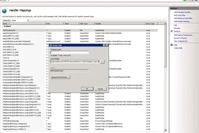The image size is (199, 133).
Task: Click WebResource.axd path cell
Action: (x=53, y=41)
